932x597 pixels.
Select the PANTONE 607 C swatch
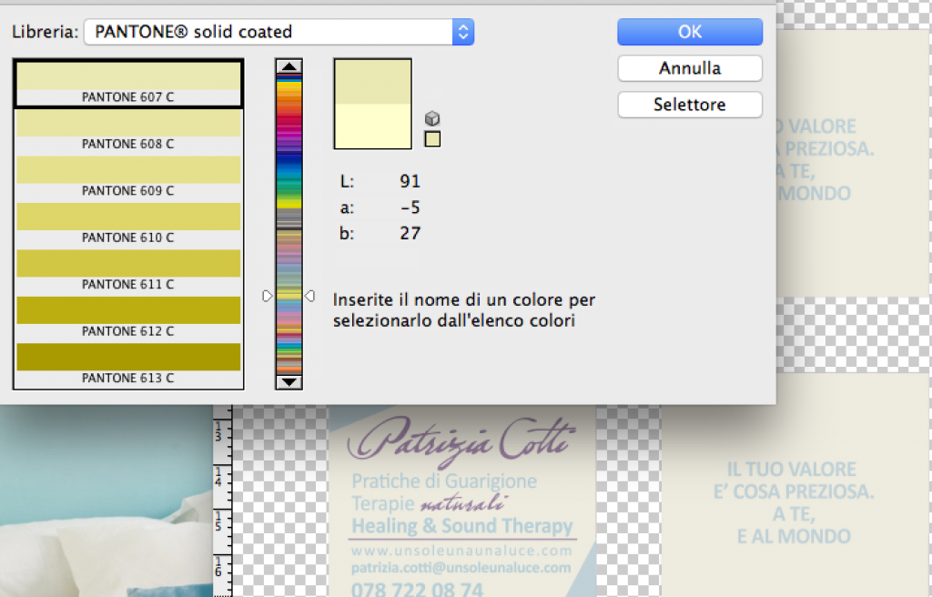[x=128, y=84]
